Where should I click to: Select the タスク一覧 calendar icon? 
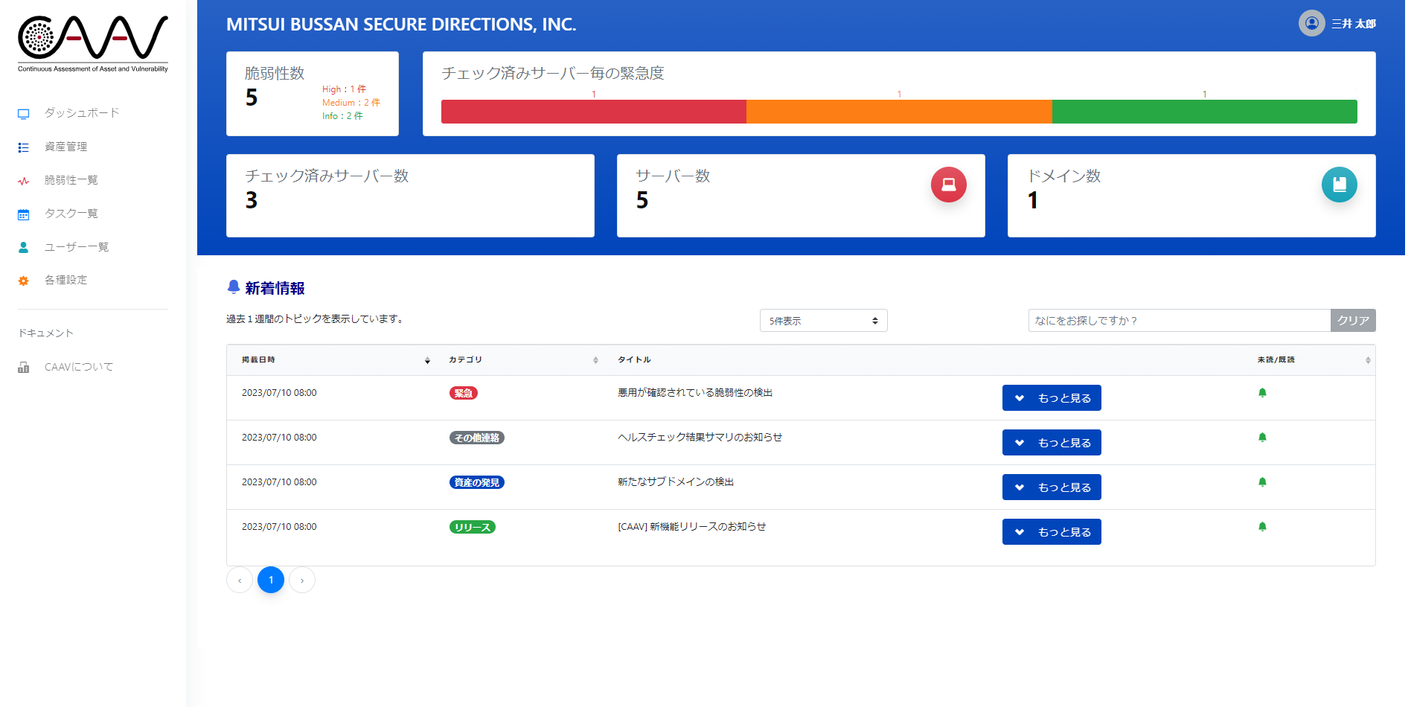tap(23, 214)
